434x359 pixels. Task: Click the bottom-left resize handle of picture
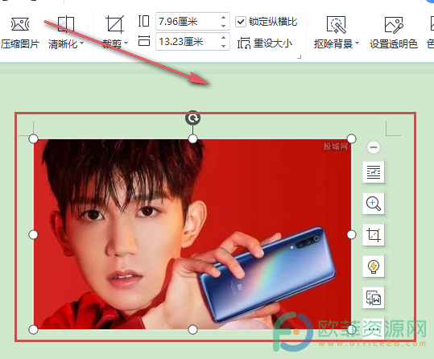pyautogui.click(x=34, y=330)
